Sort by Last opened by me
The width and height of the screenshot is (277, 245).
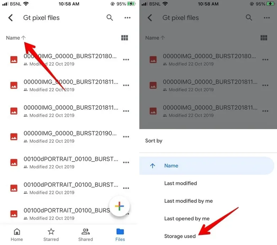187,219
